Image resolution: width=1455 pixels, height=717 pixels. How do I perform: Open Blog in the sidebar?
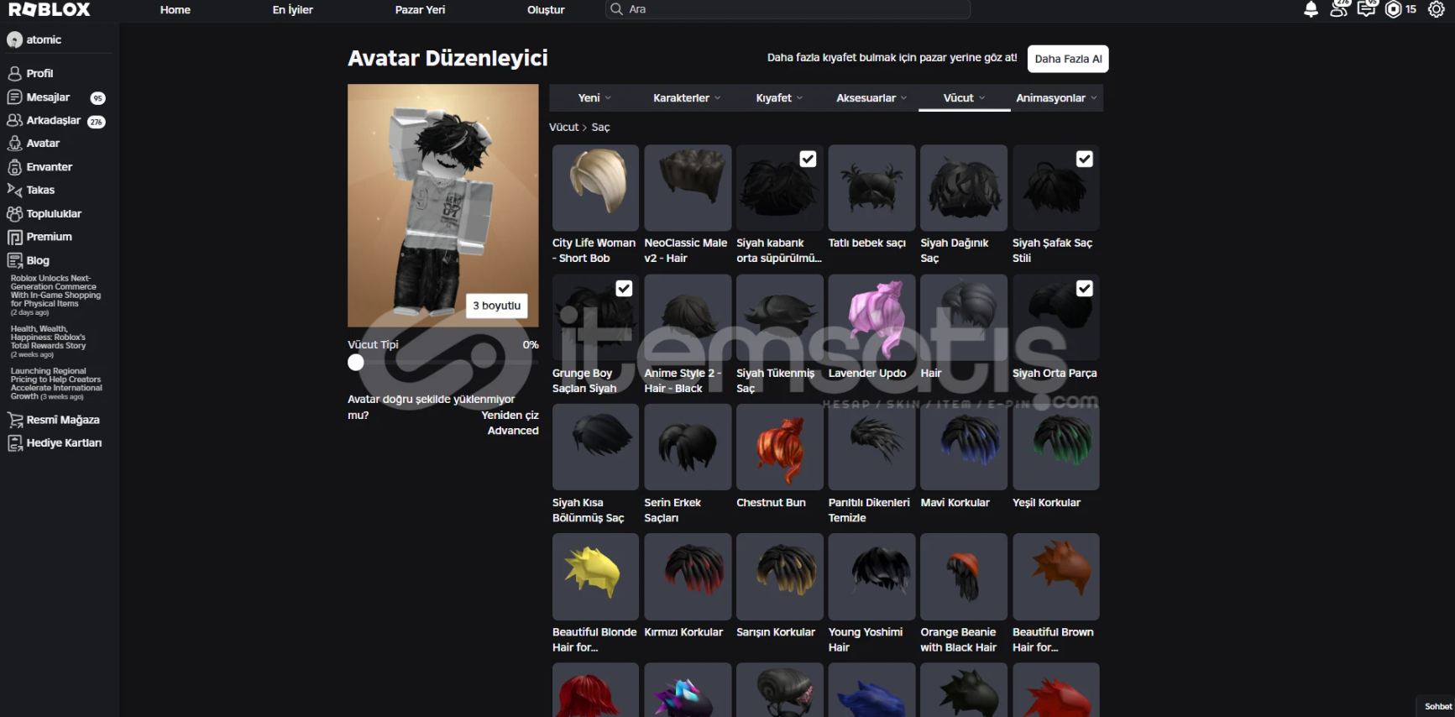click(29, 260)
